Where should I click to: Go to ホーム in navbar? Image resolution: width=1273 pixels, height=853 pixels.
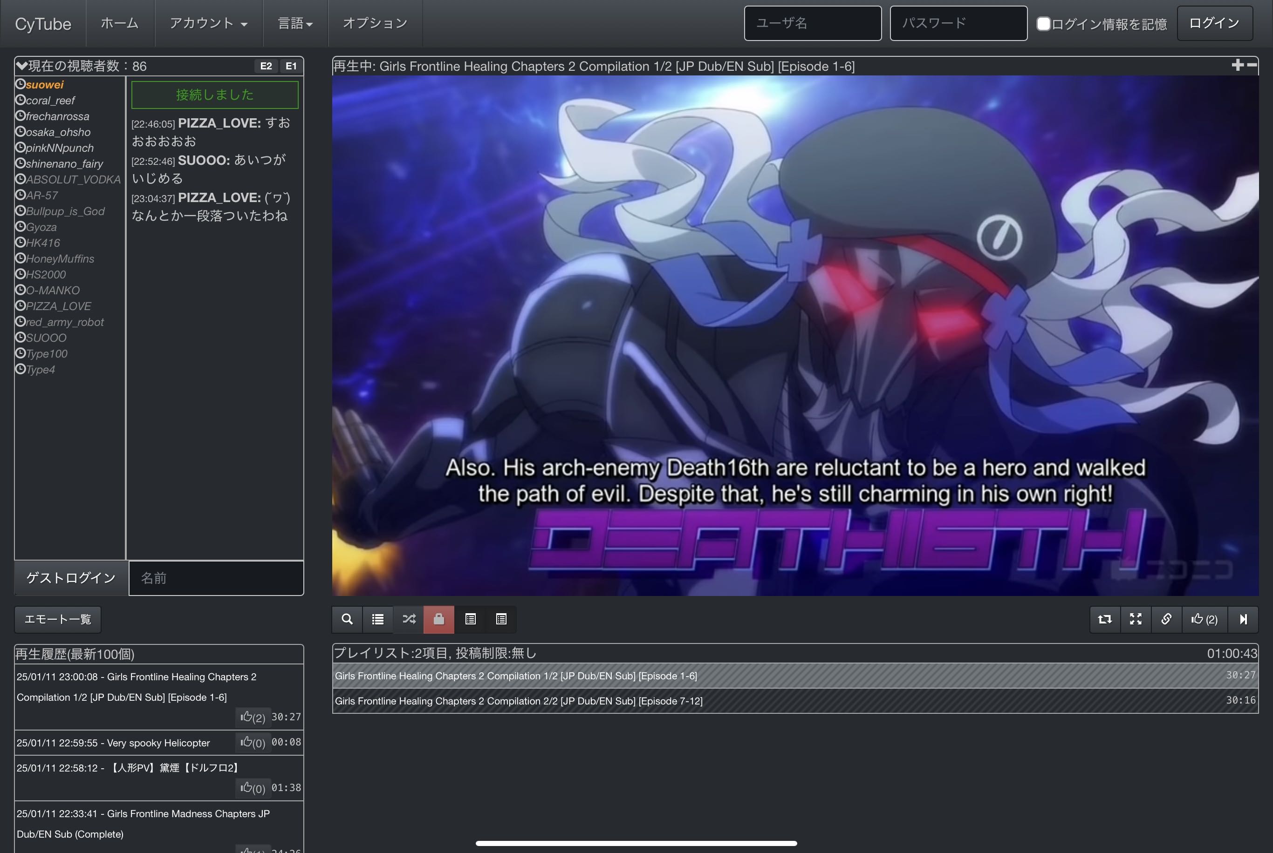[120, 23]
